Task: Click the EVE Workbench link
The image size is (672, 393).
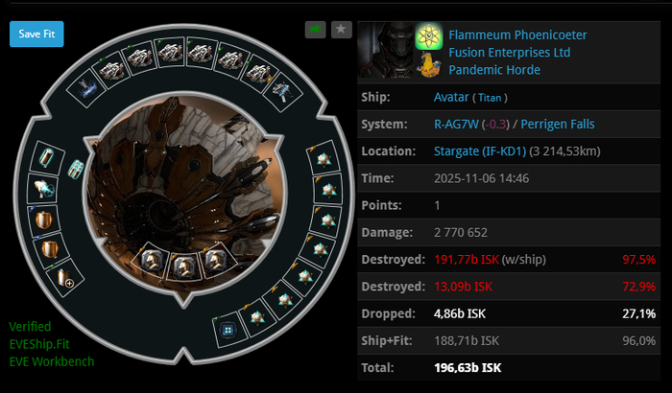Action: tap(52, 361)
